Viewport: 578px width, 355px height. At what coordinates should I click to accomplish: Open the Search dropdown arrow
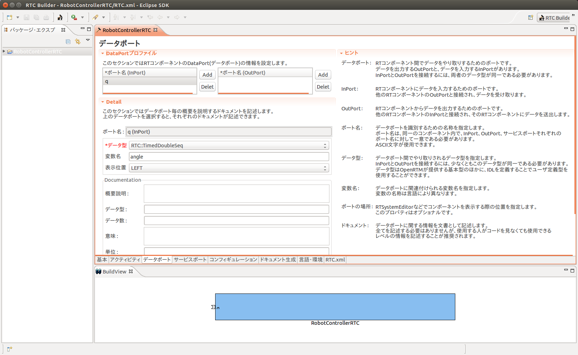(103, 17)
